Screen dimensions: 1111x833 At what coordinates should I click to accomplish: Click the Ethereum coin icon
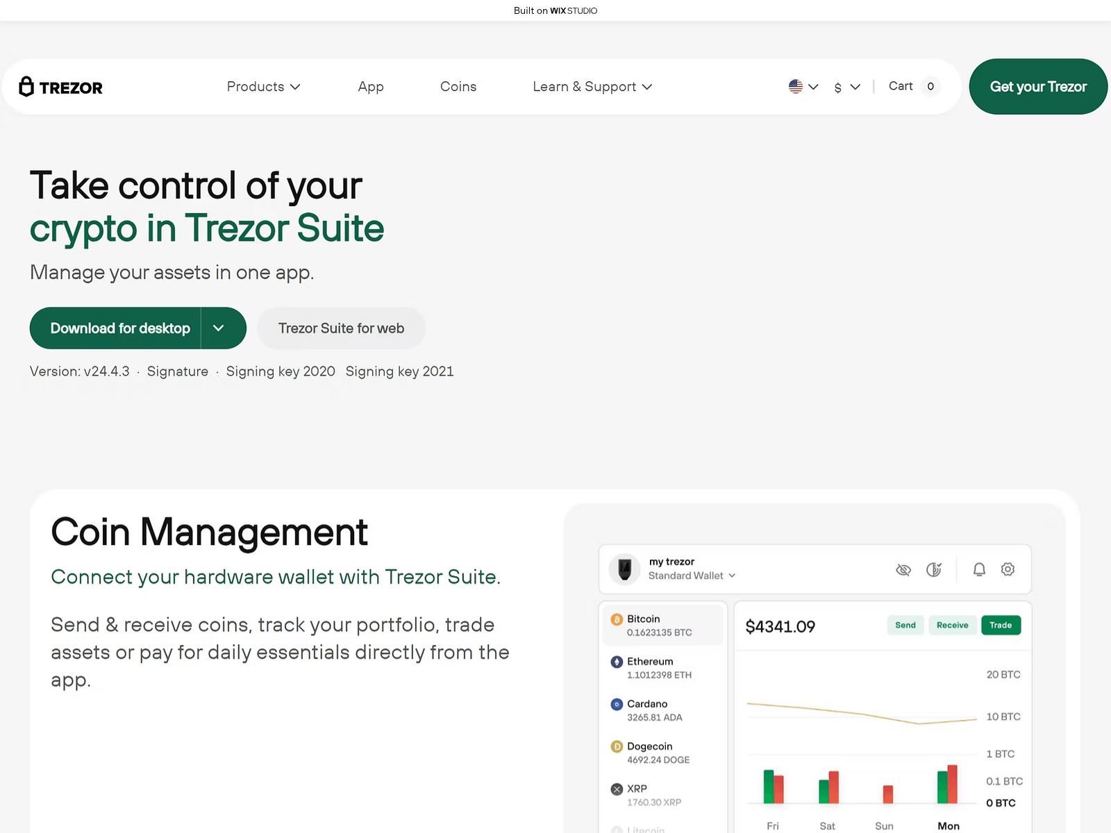617,662
